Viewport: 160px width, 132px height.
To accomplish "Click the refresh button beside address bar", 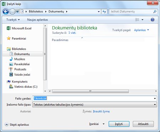I will pos(104,12).
